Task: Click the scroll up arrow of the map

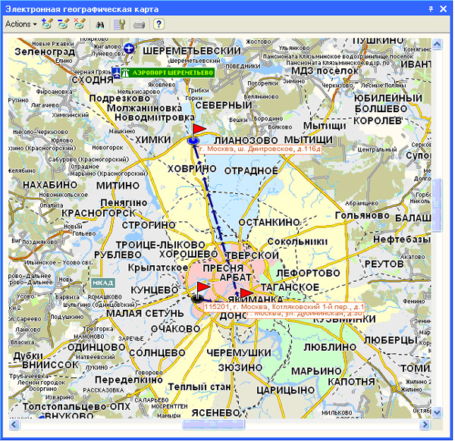Action: pos(437,43)
